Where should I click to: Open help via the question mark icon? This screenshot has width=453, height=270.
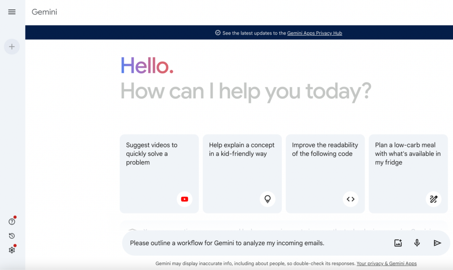(12, 221)
